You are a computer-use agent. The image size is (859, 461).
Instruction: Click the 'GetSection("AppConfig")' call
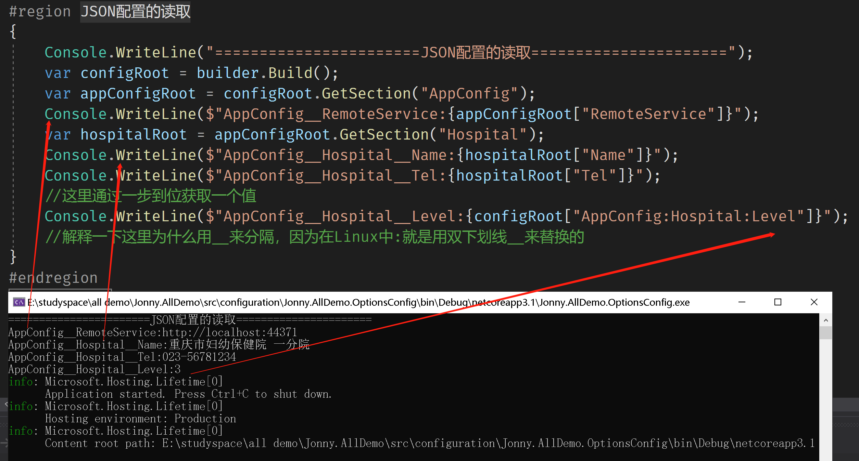click(x=424, y=93)
